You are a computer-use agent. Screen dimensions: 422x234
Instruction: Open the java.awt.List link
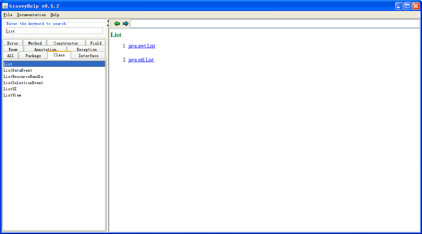[141, 46]
